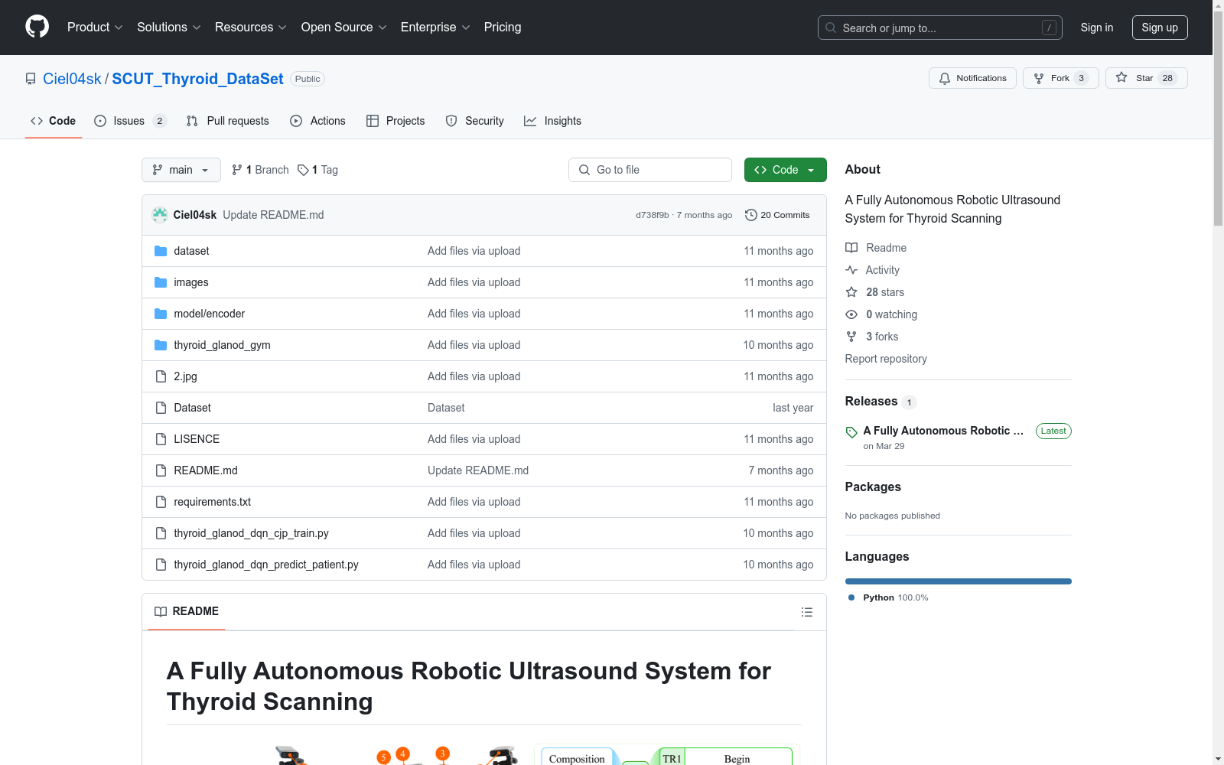Click commit hash d738f9b
This screenshot has width=1224, height=765.
653,215
